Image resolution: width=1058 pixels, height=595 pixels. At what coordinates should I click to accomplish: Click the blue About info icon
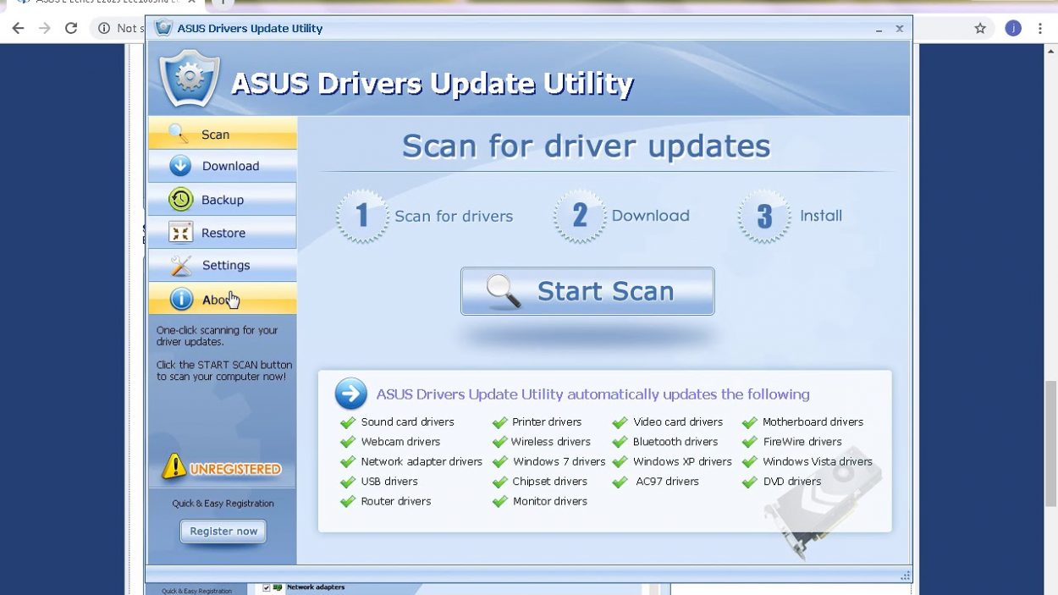[x=181, y=299]
